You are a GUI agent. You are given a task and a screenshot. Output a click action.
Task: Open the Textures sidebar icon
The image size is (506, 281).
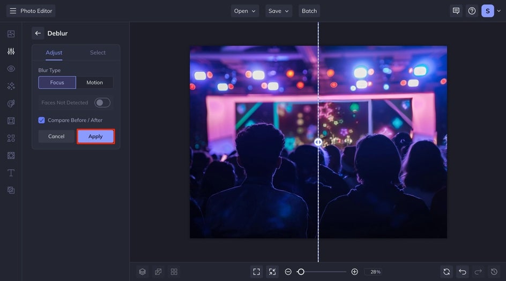pos(11,191)
